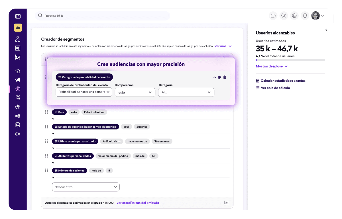
Task: Click the Último evento personalizado pill
Action: [75, 141]
